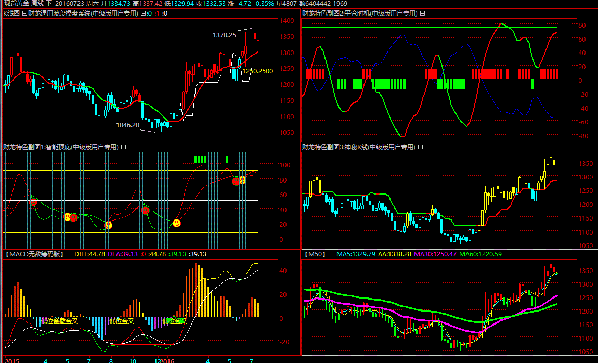
Task: Click the isolated green signal bar in 智能顶底 panel
Action: 227,159
